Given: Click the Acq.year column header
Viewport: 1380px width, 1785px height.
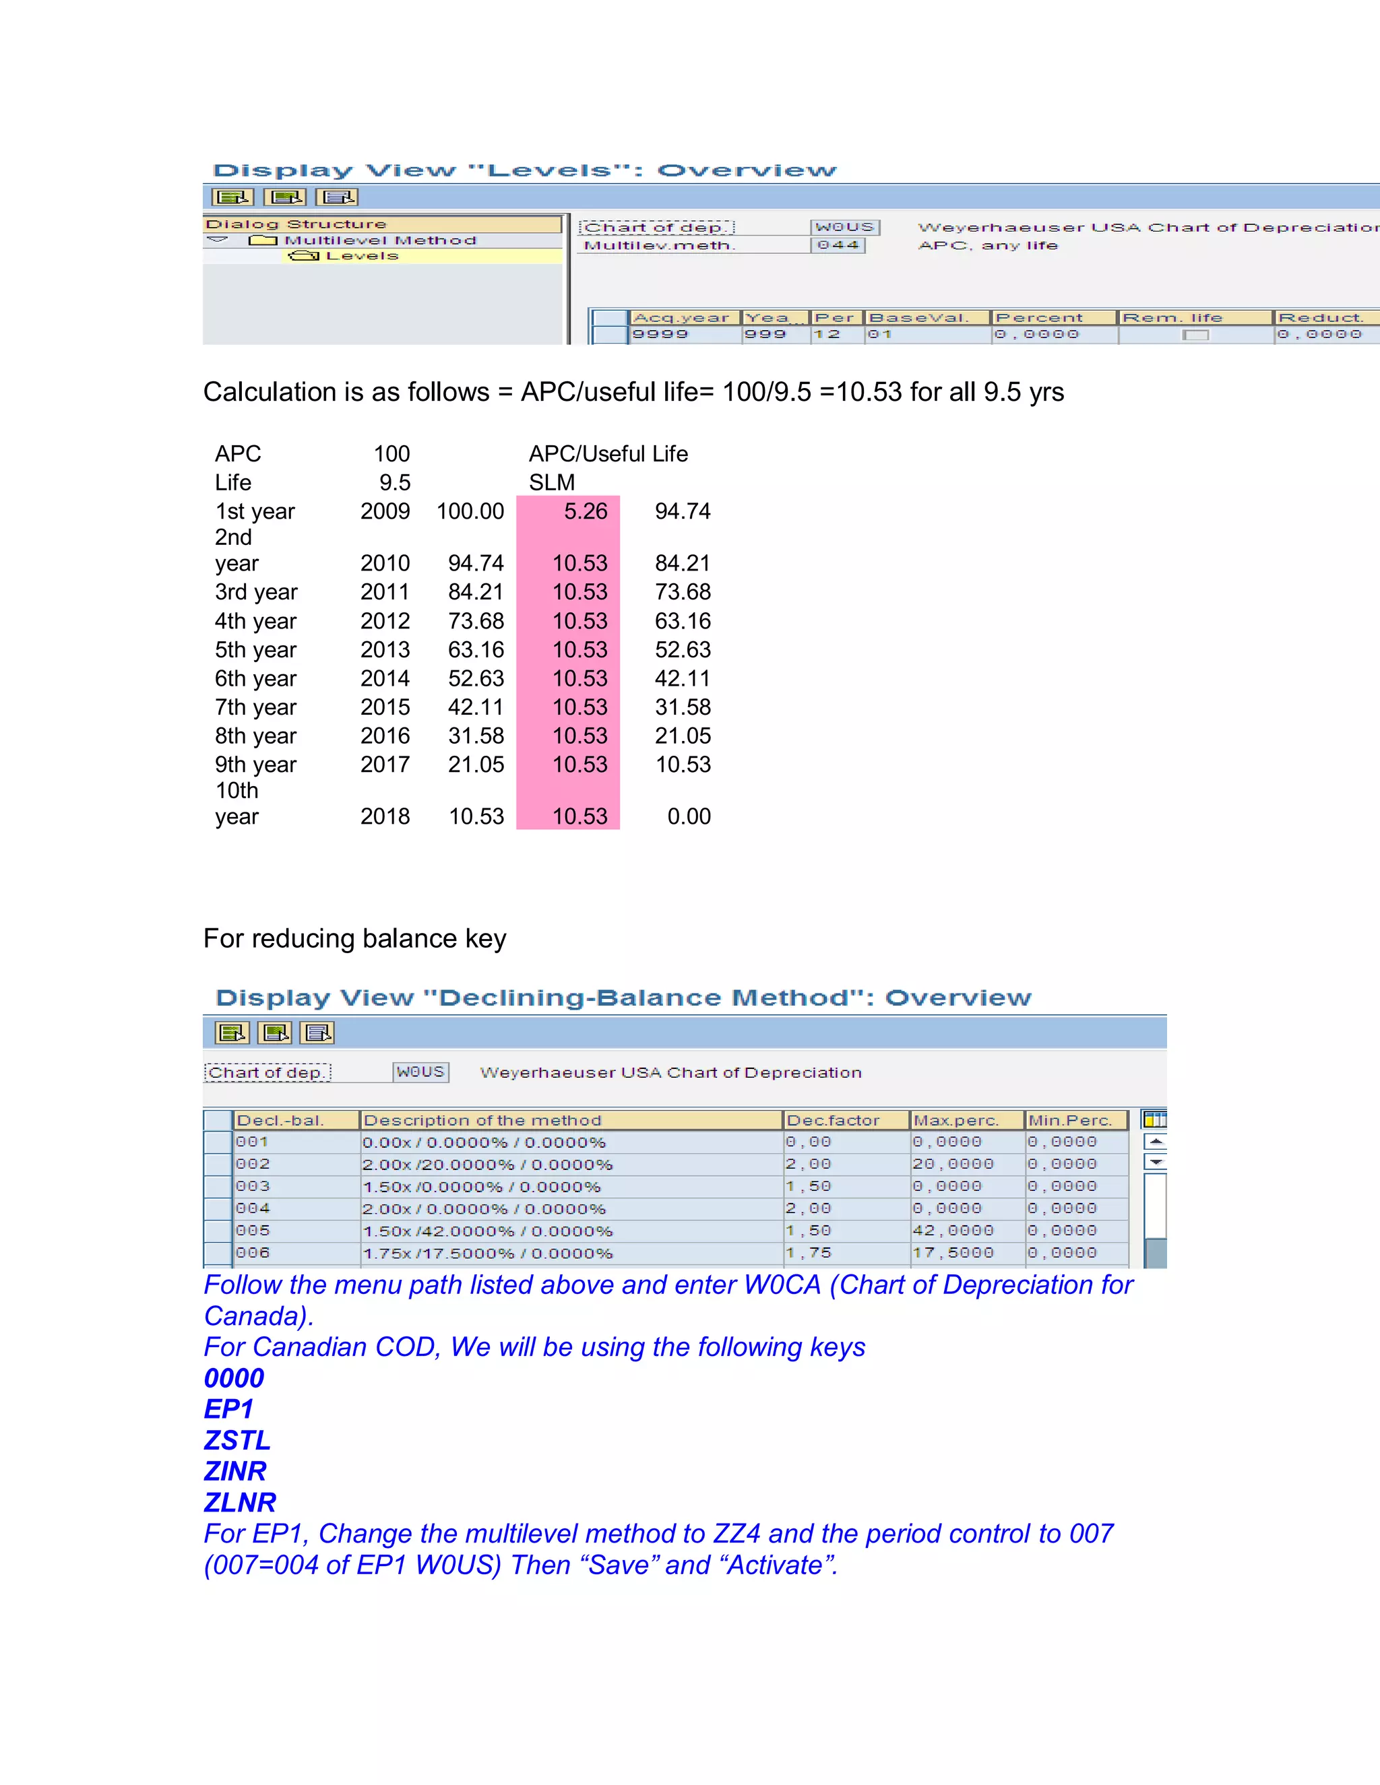Looking at the screenshot, I should (x=685, y=318).
